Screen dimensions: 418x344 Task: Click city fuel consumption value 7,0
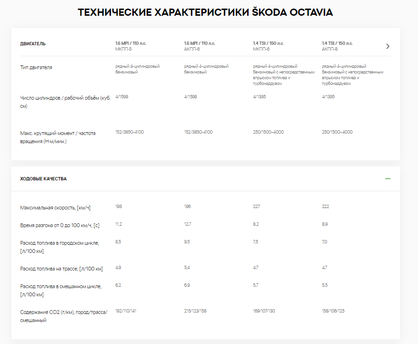click(324, 242)
